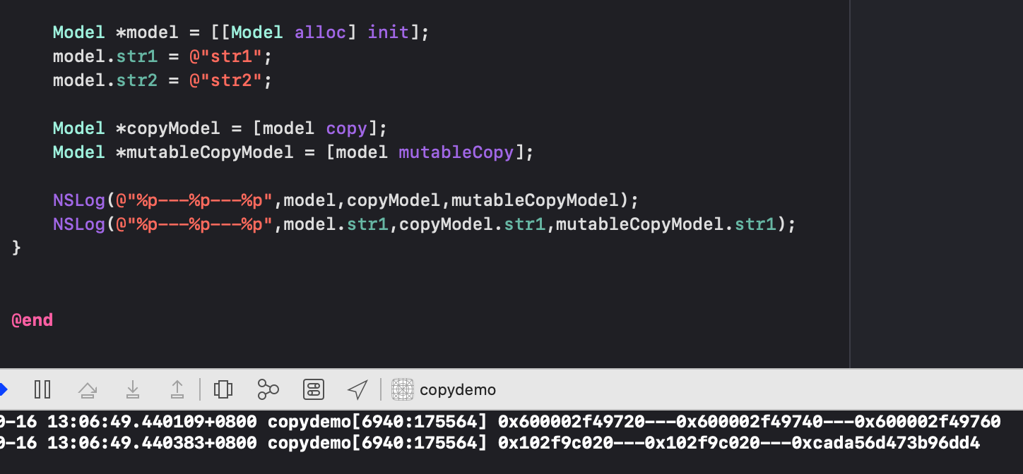Click the Step Over debug icon
1023x474 pixels.
point(88,389)
